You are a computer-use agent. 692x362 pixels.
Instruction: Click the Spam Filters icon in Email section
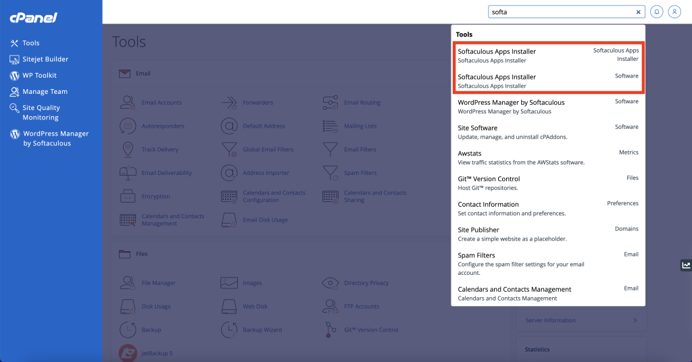[x=330, y=173]
